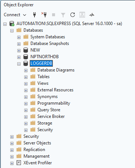Collapse the LOGGERDB database node
Image resolution: width=135 pixels, height=168 pixels.
tap(19, 64)
